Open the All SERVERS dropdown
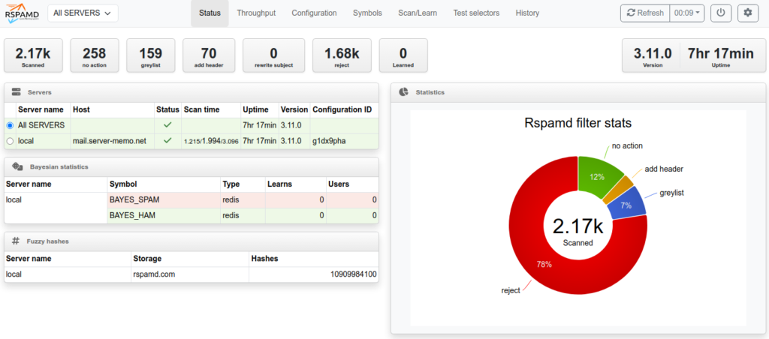The height and width of the screenshot is (339, 769). pyautogui.click(x=83, y=13)
